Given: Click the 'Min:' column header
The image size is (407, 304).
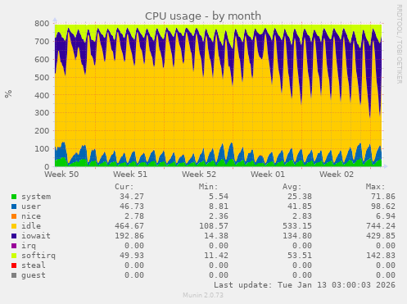Looking at the screenshot, I should [208, 187].
